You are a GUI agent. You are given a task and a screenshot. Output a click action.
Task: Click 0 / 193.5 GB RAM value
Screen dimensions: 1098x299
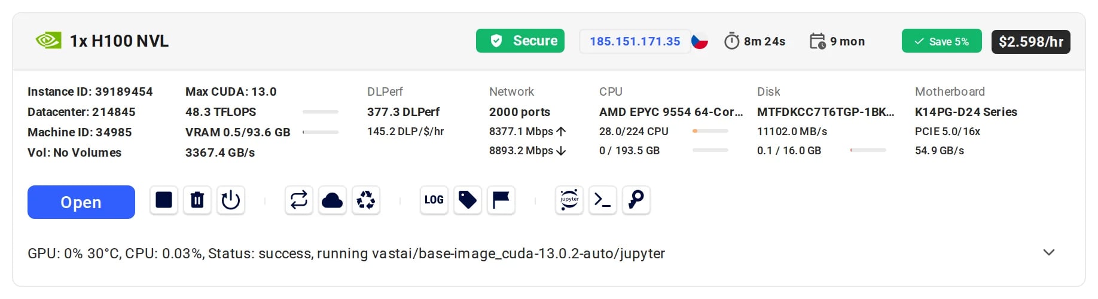tap(629, 150)
